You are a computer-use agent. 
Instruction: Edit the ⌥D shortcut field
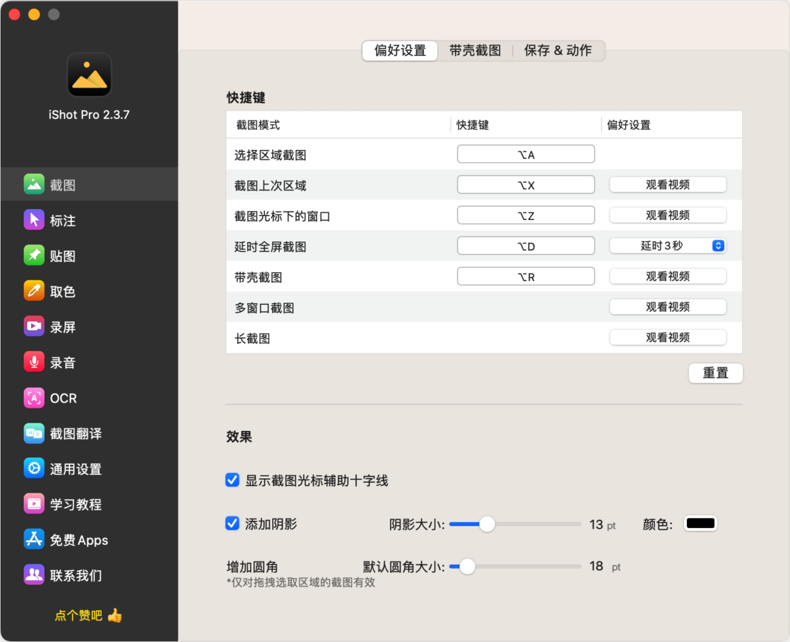click(x=526, y=246)
